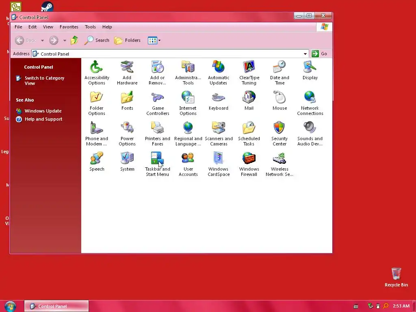416x312 pixels.
Task: Select the Mouse icon
Action: [279, 101]
